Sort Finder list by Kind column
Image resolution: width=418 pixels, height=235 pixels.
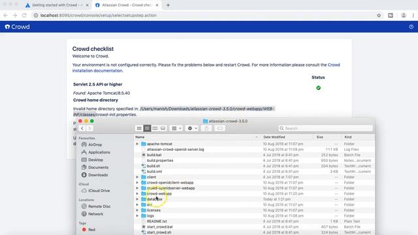pos(358,137)
